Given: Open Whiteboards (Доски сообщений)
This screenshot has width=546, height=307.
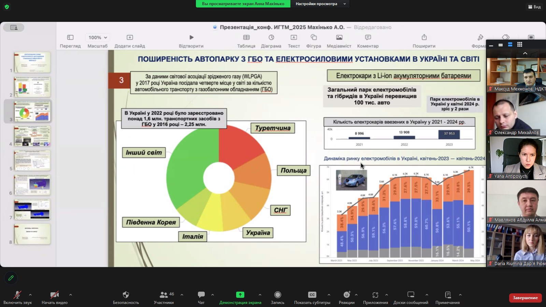Looking at the screenshot, I should coord(411,295).
